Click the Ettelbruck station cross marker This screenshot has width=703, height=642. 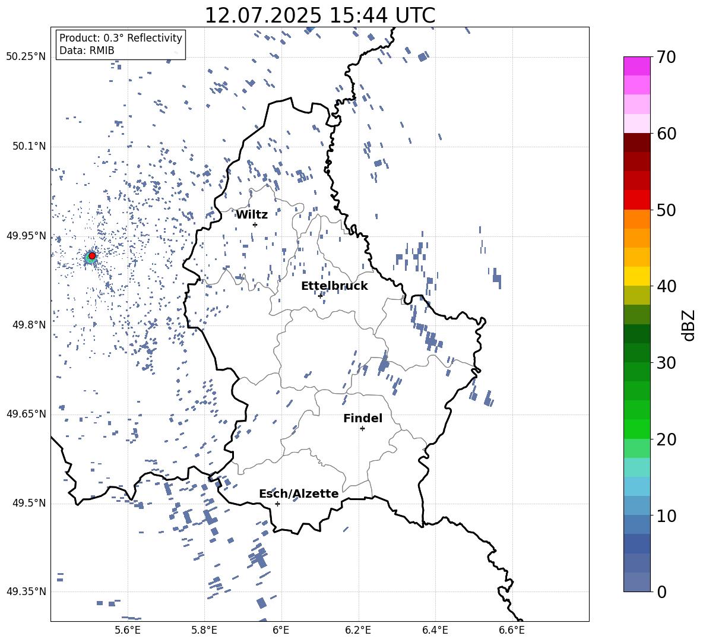coord(320,296)
